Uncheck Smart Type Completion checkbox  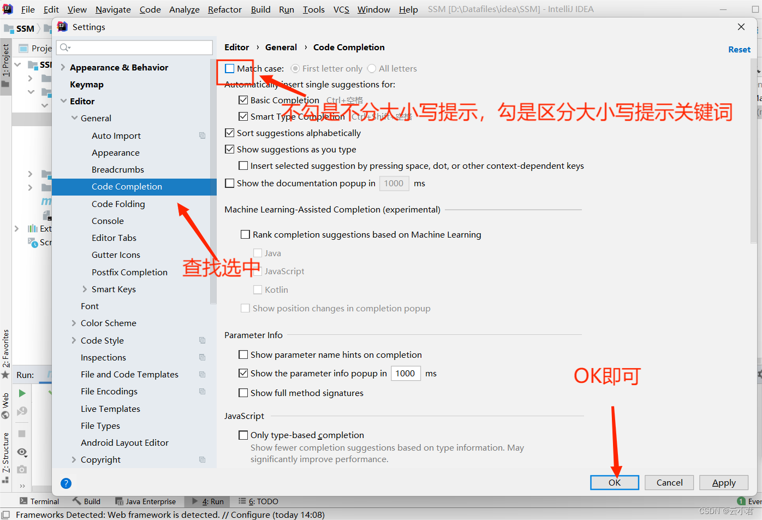point(243,116)
